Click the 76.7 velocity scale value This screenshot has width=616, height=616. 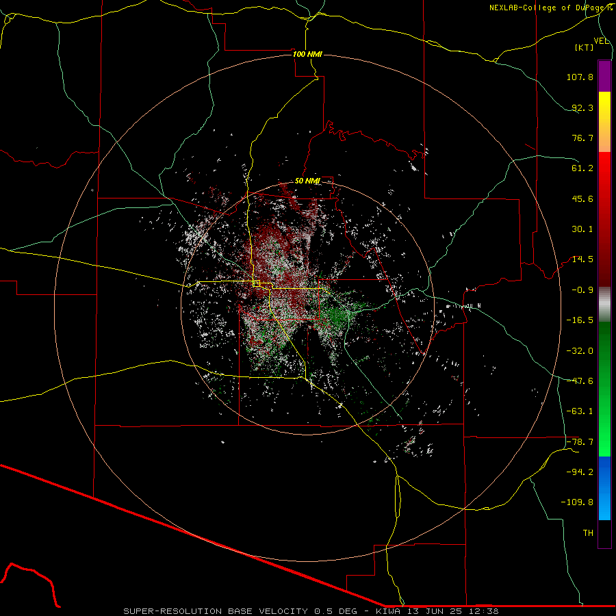(582, 138)
